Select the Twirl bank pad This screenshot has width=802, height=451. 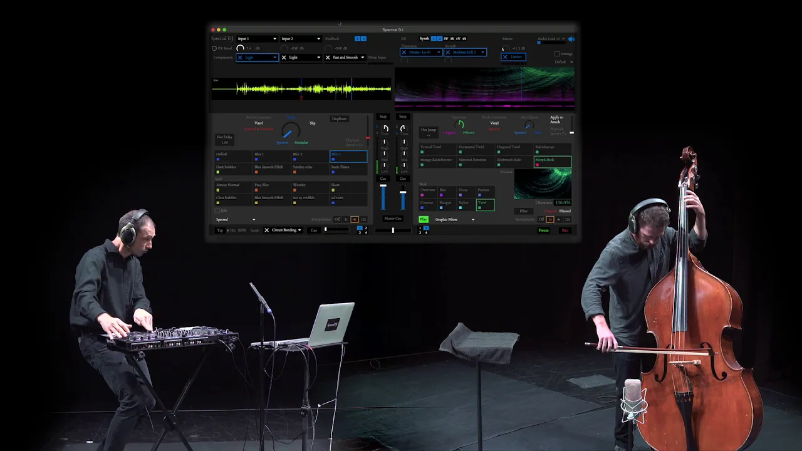[x=486, y=205]
